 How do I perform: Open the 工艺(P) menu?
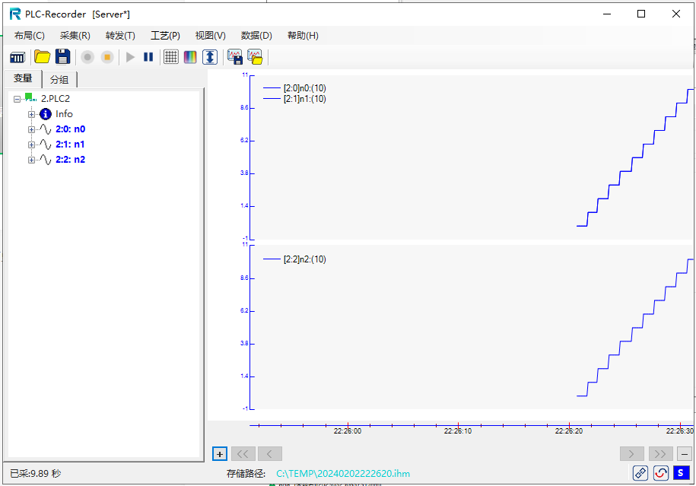point(165,36)
